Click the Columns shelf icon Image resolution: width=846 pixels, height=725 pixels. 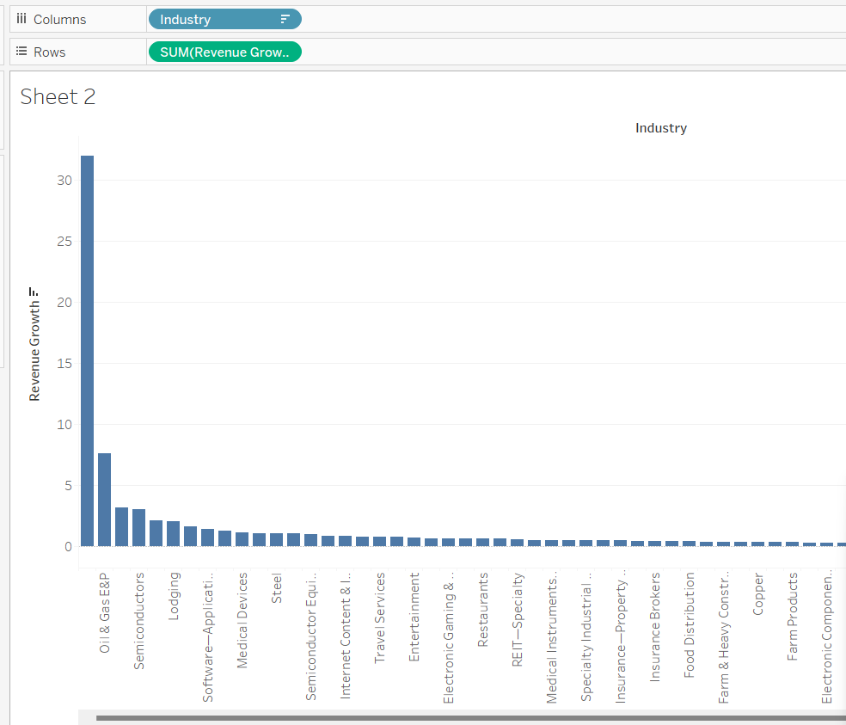21,19
